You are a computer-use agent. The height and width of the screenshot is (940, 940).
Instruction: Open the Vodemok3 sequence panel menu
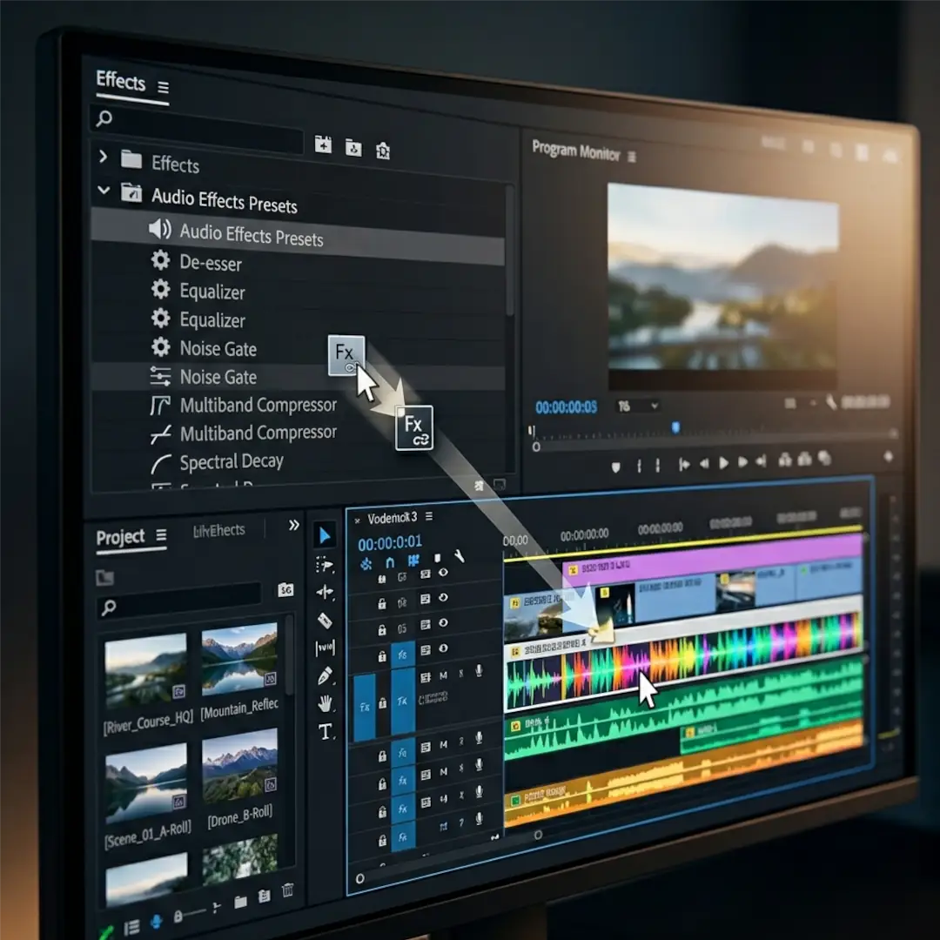[429, 516]
